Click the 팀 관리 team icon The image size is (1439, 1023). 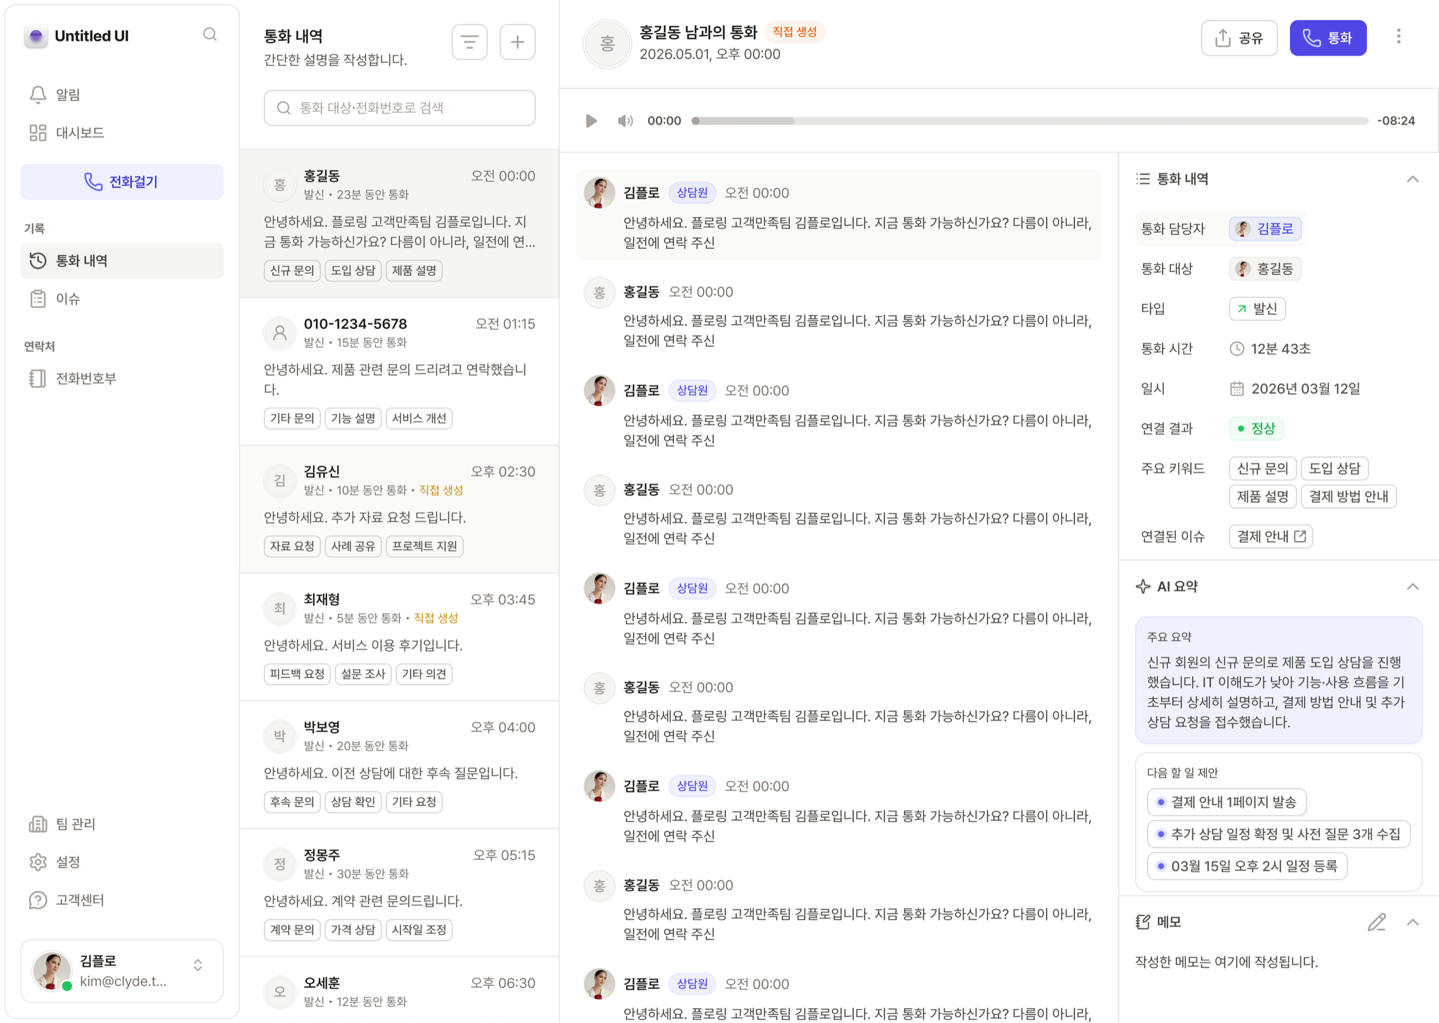pyautogui.click(x=38, y=824)
